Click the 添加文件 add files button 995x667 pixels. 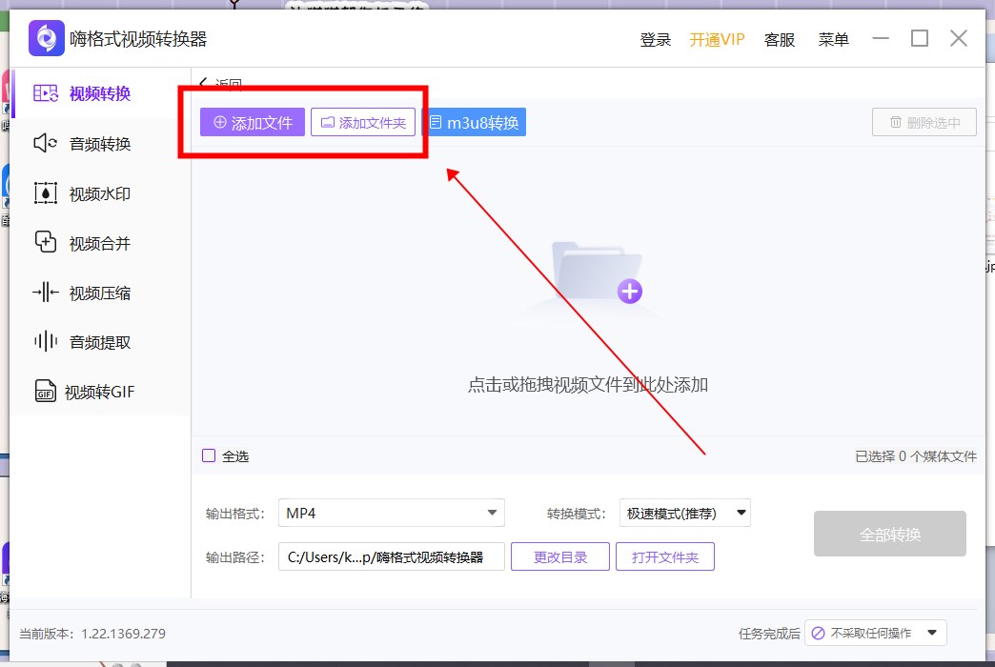coord(251,121)
